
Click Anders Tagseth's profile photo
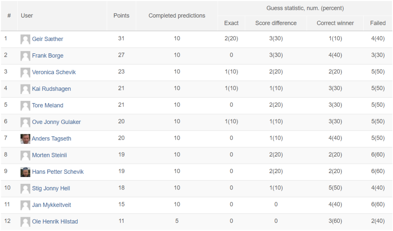pyautogui.click(x=25, y=139)
